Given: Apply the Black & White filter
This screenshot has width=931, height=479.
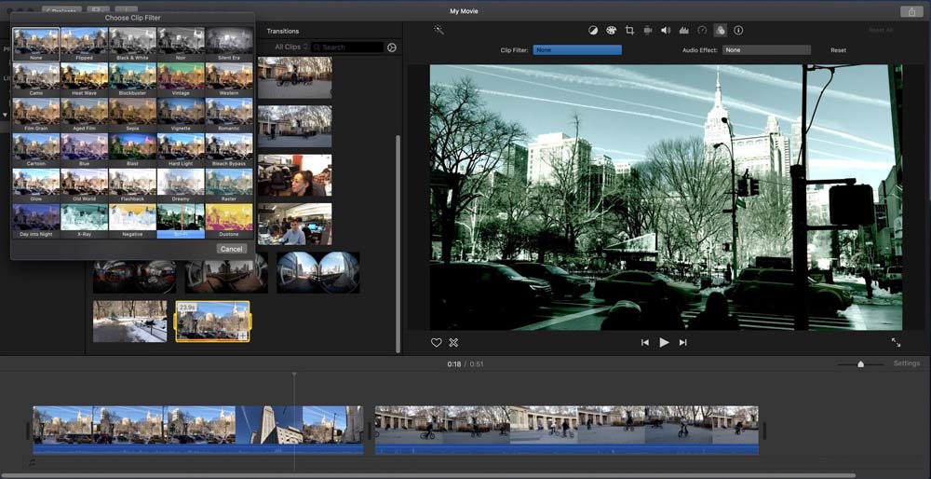Looking at the screenshot, I should point(132,44).
